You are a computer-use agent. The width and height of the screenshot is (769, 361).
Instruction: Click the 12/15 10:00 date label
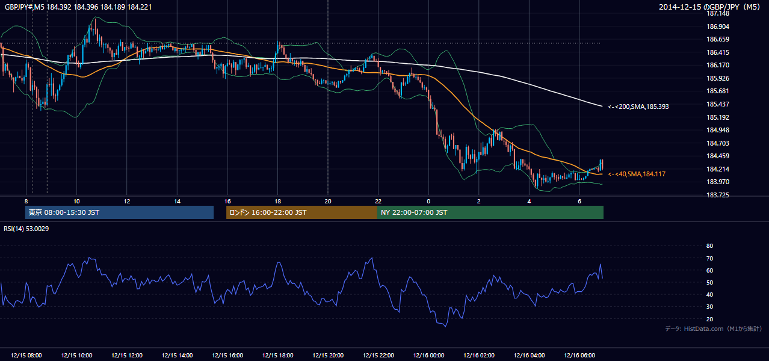click(x=76, y=356)
